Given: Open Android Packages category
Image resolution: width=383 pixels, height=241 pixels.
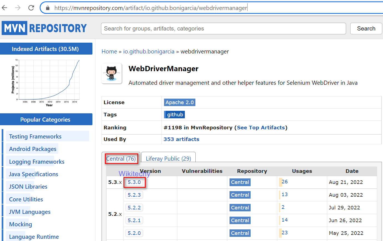Looking at the screenshot, I should pyautogui.click(x=33, y=149).
